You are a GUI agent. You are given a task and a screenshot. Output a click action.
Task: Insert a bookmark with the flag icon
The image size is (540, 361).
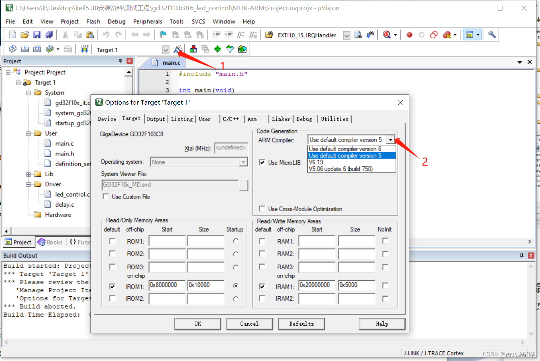pyautogui.click(x=163, y=35)
